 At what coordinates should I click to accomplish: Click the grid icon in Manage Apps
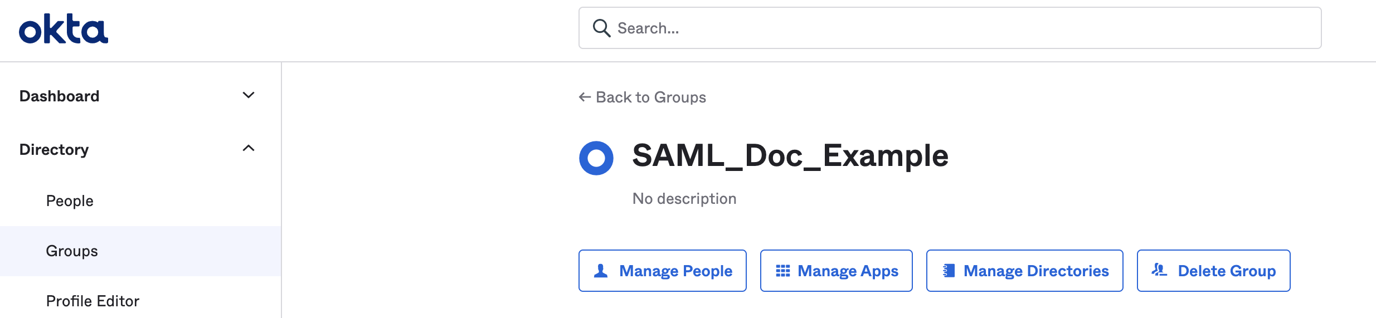pos(783,271)
